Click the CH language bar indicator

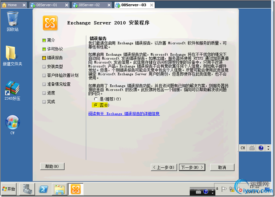coord(243,148)
